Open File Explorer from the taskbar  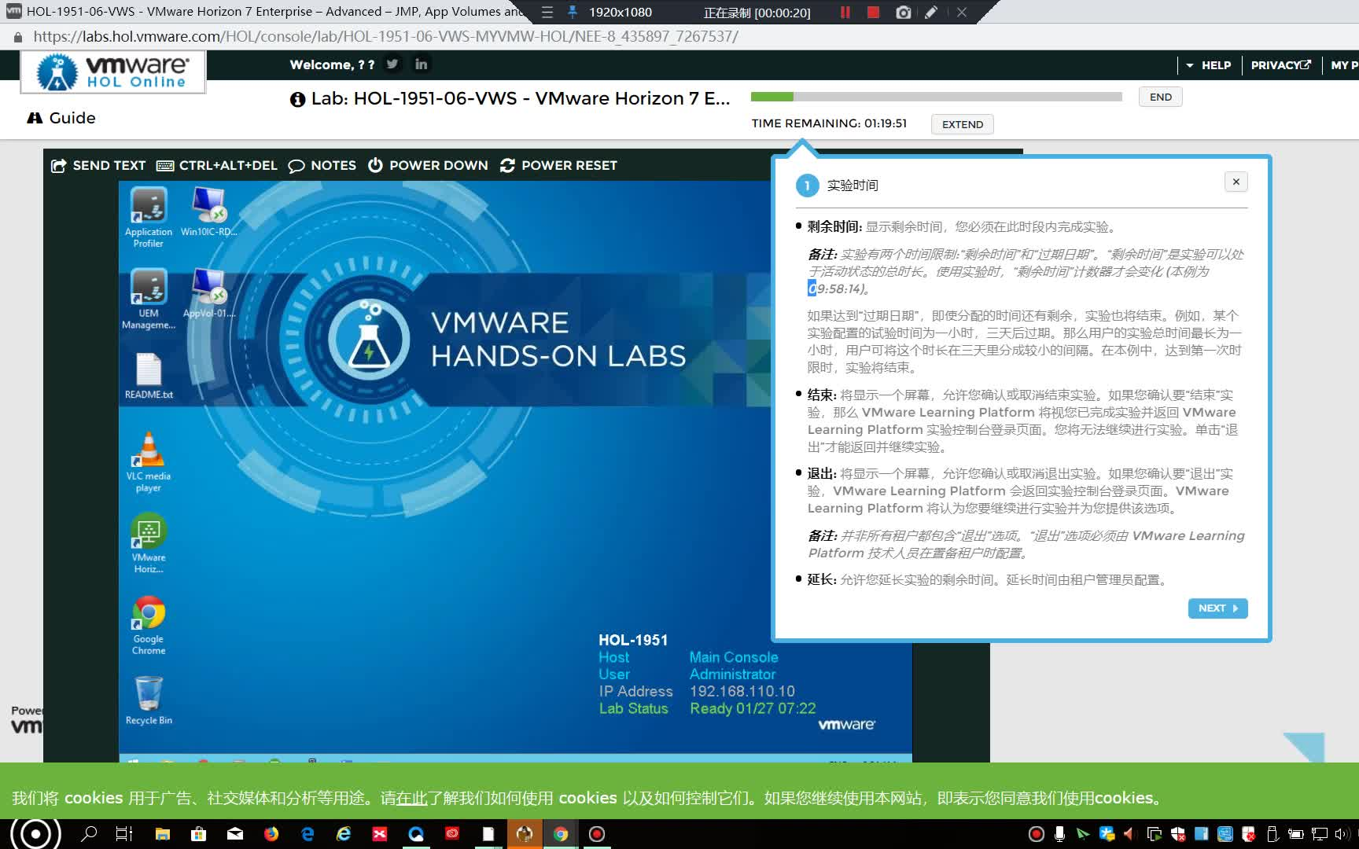coord(163,833)
